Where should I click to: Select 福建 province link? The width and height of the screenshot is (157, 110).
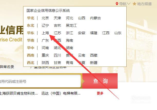pyautogui.click(x=94, y=33)
